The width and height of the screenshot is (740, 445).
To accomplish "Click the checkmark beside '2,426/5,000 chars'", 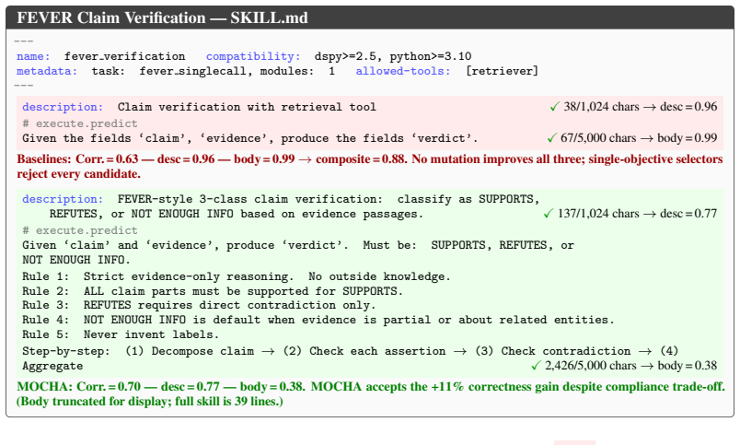I will pyautogui.click(x=536, y=366).
